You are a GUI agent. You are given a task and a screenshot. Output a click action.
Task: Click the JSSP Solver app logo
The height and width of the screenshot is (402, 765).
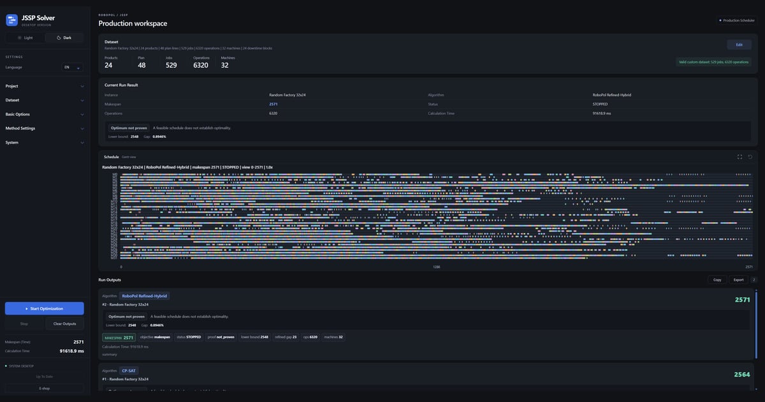[x=12, y=20]
